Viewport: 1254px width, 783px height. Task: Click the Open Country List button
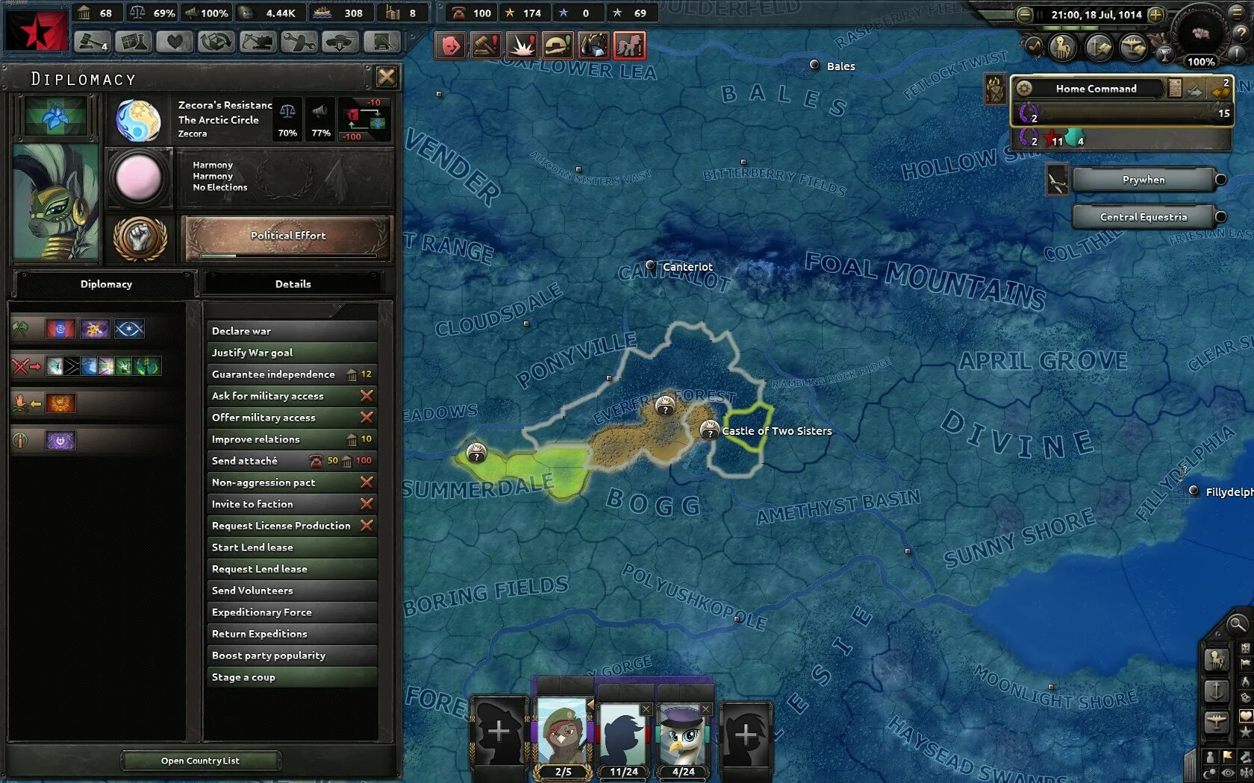pyautogui.click(x=200, y=760)
